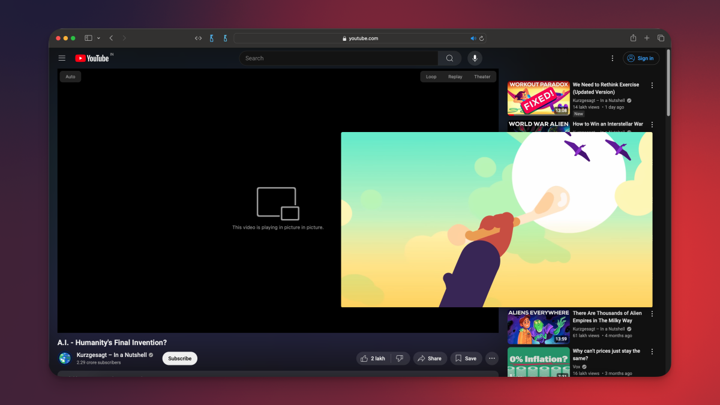Open the Safari share sheet
This screenshot has height=405, width=720.
(x=633, y=38)
